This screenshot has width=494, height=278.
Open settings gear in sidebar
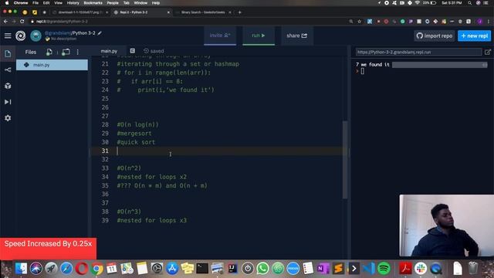(x=8, y=118)
